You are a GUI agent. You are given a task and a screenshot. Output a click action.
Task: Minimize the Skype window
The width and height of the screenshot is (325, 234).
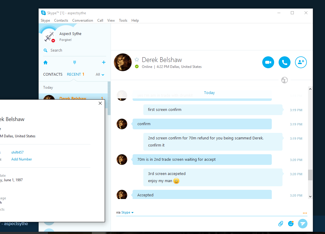point(279,13)
